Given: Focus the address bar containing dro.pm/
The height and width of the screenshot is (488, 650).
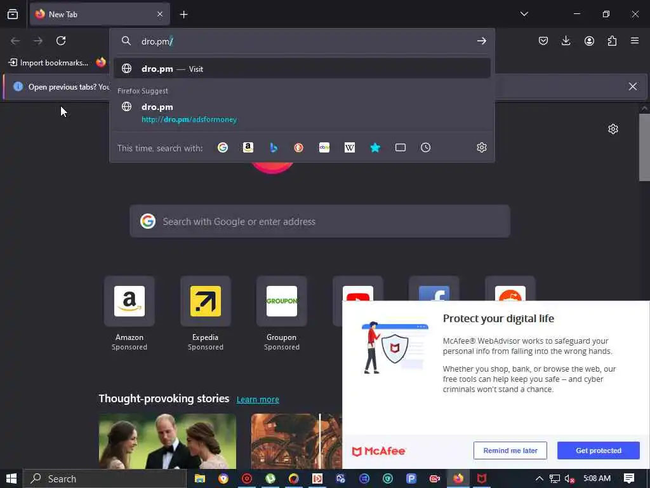Looking at the screenshot, I should pos(302,41).
